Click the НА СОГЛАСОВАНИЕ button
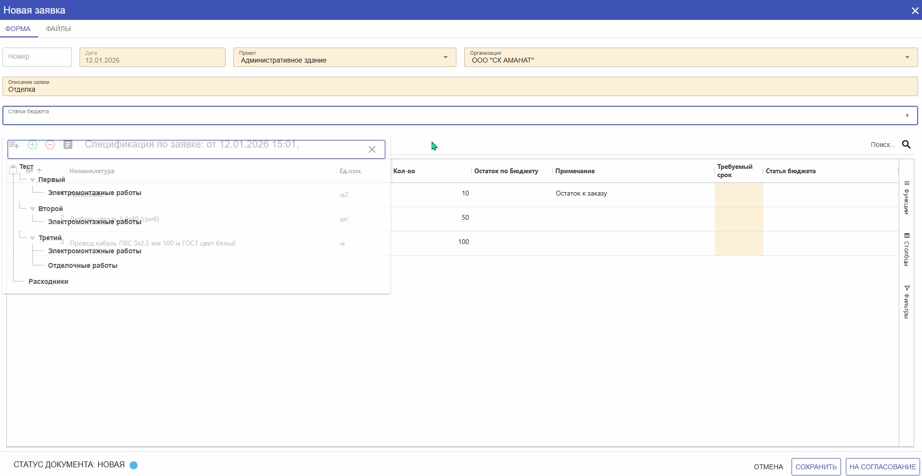Image resolution: width=922 pixels, height=476 pixels. coord(882,467)
